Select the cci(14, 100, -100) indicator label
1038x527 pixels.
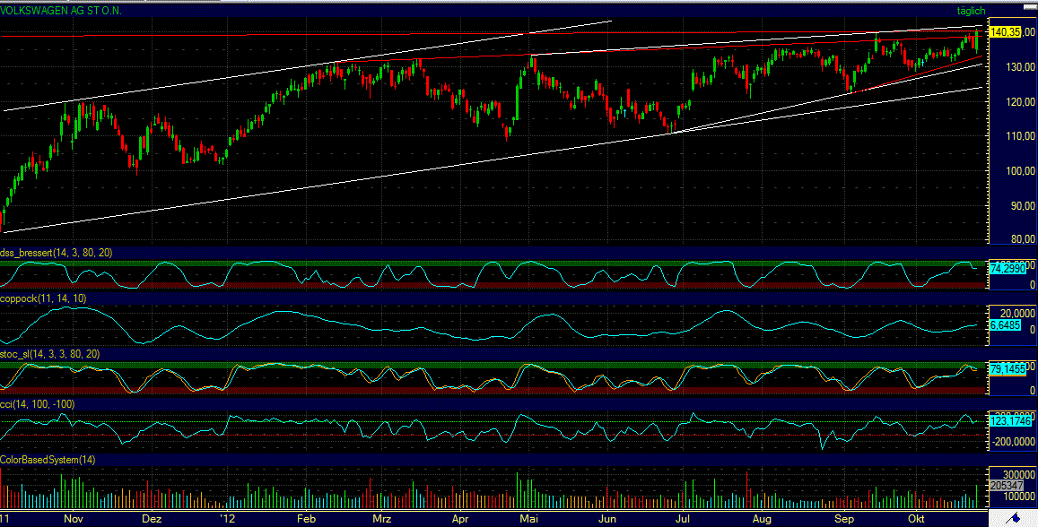tap(36, 404)
